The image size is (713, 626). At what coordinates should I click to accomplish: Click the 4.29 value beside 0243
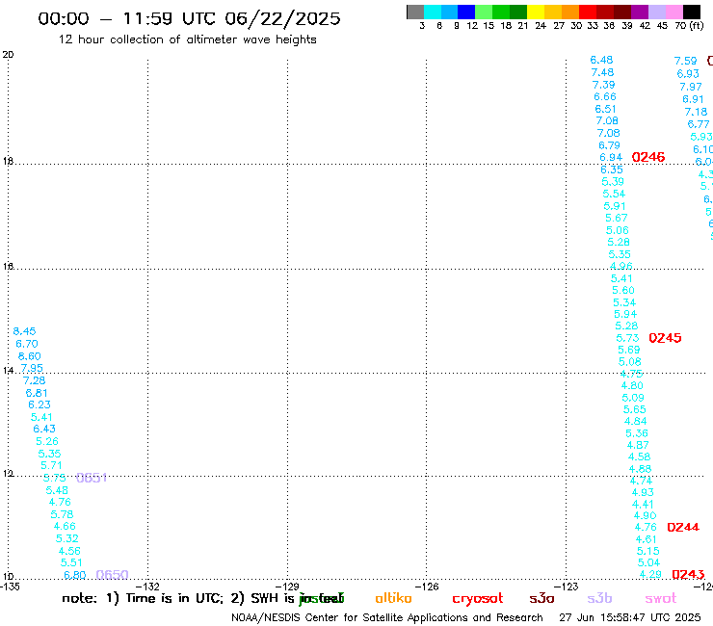pyautogui.click(x=650, y=575)
